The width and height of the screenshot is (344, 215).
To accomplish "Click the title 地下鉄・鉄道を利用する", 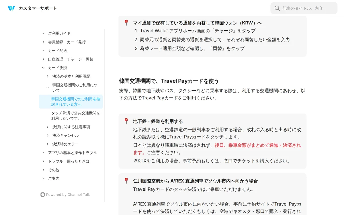I will click(x=158, y=121).
